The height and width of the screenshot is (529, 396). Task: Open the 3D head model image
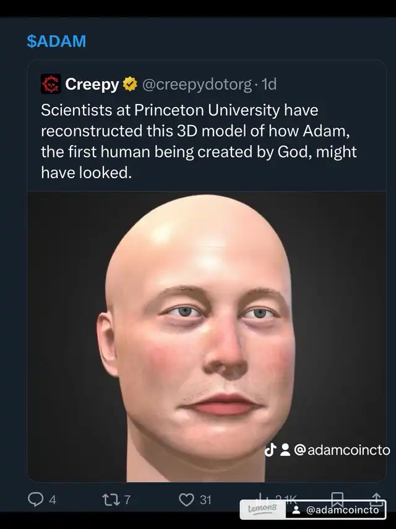point(207,337)
